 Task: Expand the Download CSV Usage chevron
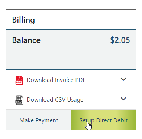click(x=123, y=99)
